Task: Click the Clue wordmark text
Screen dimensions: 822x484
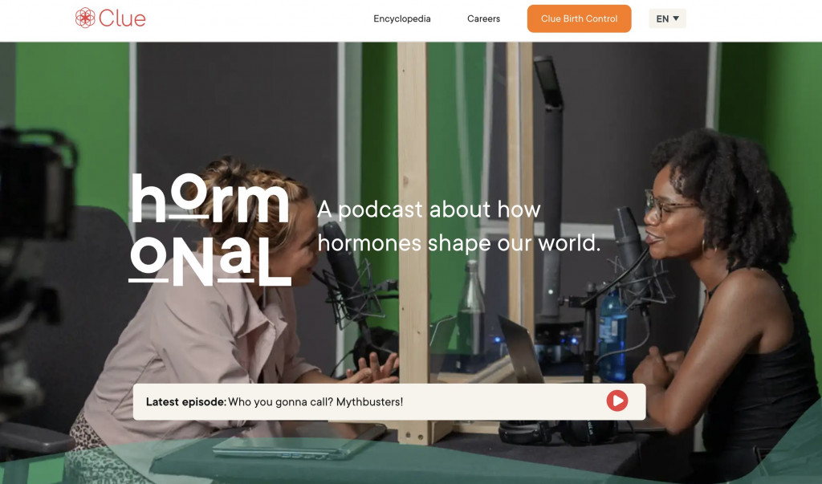Action: pyautogui.click(x=122, y=18)
